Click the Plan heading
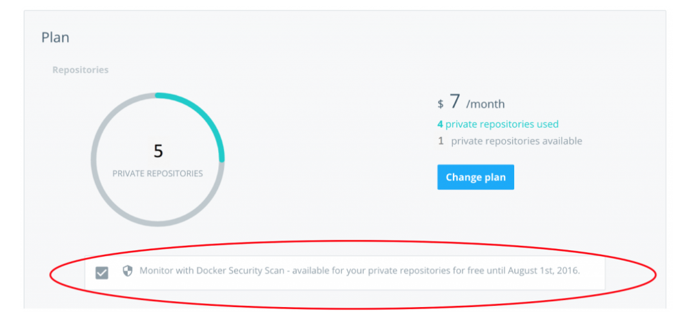 (x=55, y=37)
